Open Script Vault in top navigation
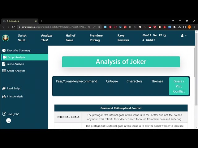This screenshot has width=198, height=148. 22,38
